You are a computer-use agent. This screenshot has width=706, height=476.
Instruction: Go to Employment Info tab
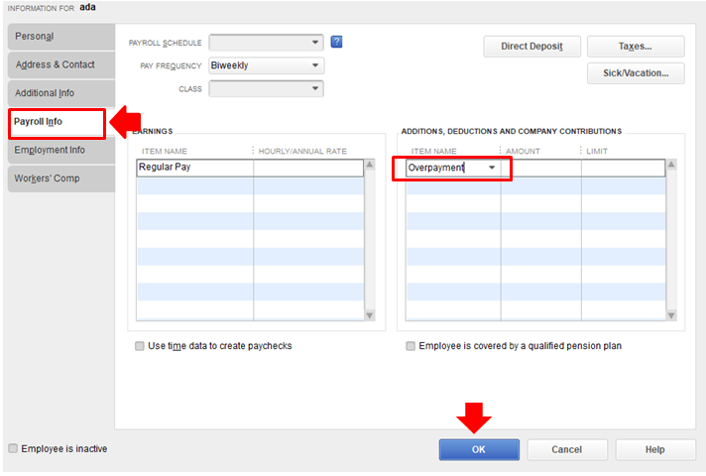coord(61,150)
